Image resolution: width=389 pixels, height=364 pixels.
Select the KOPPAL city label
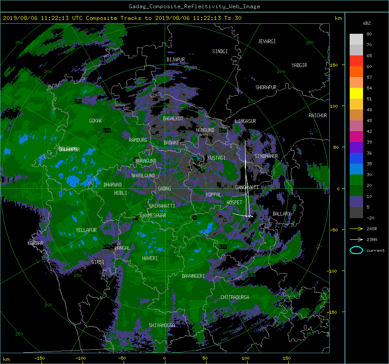pyautogui.click(x=214, y=194)
